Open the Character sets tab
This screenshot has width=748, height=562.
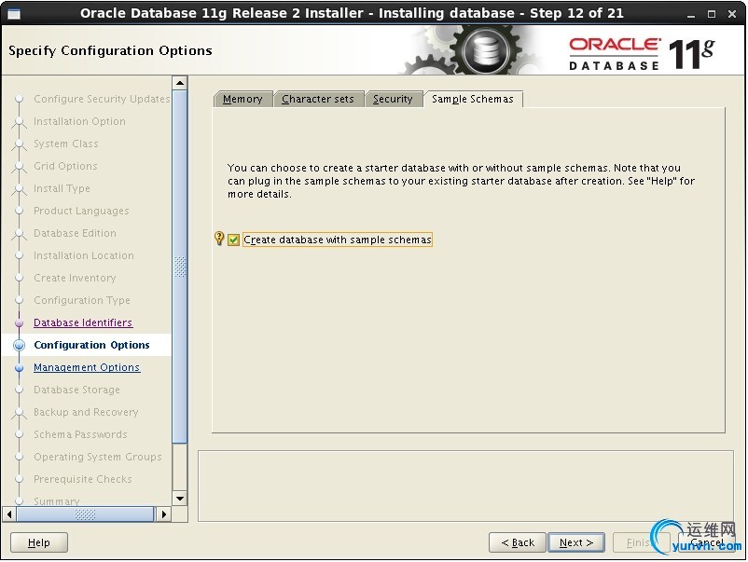318,99
